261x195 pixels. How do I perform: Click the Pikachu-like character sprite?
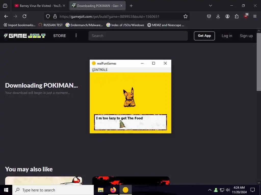click(129, 97)
